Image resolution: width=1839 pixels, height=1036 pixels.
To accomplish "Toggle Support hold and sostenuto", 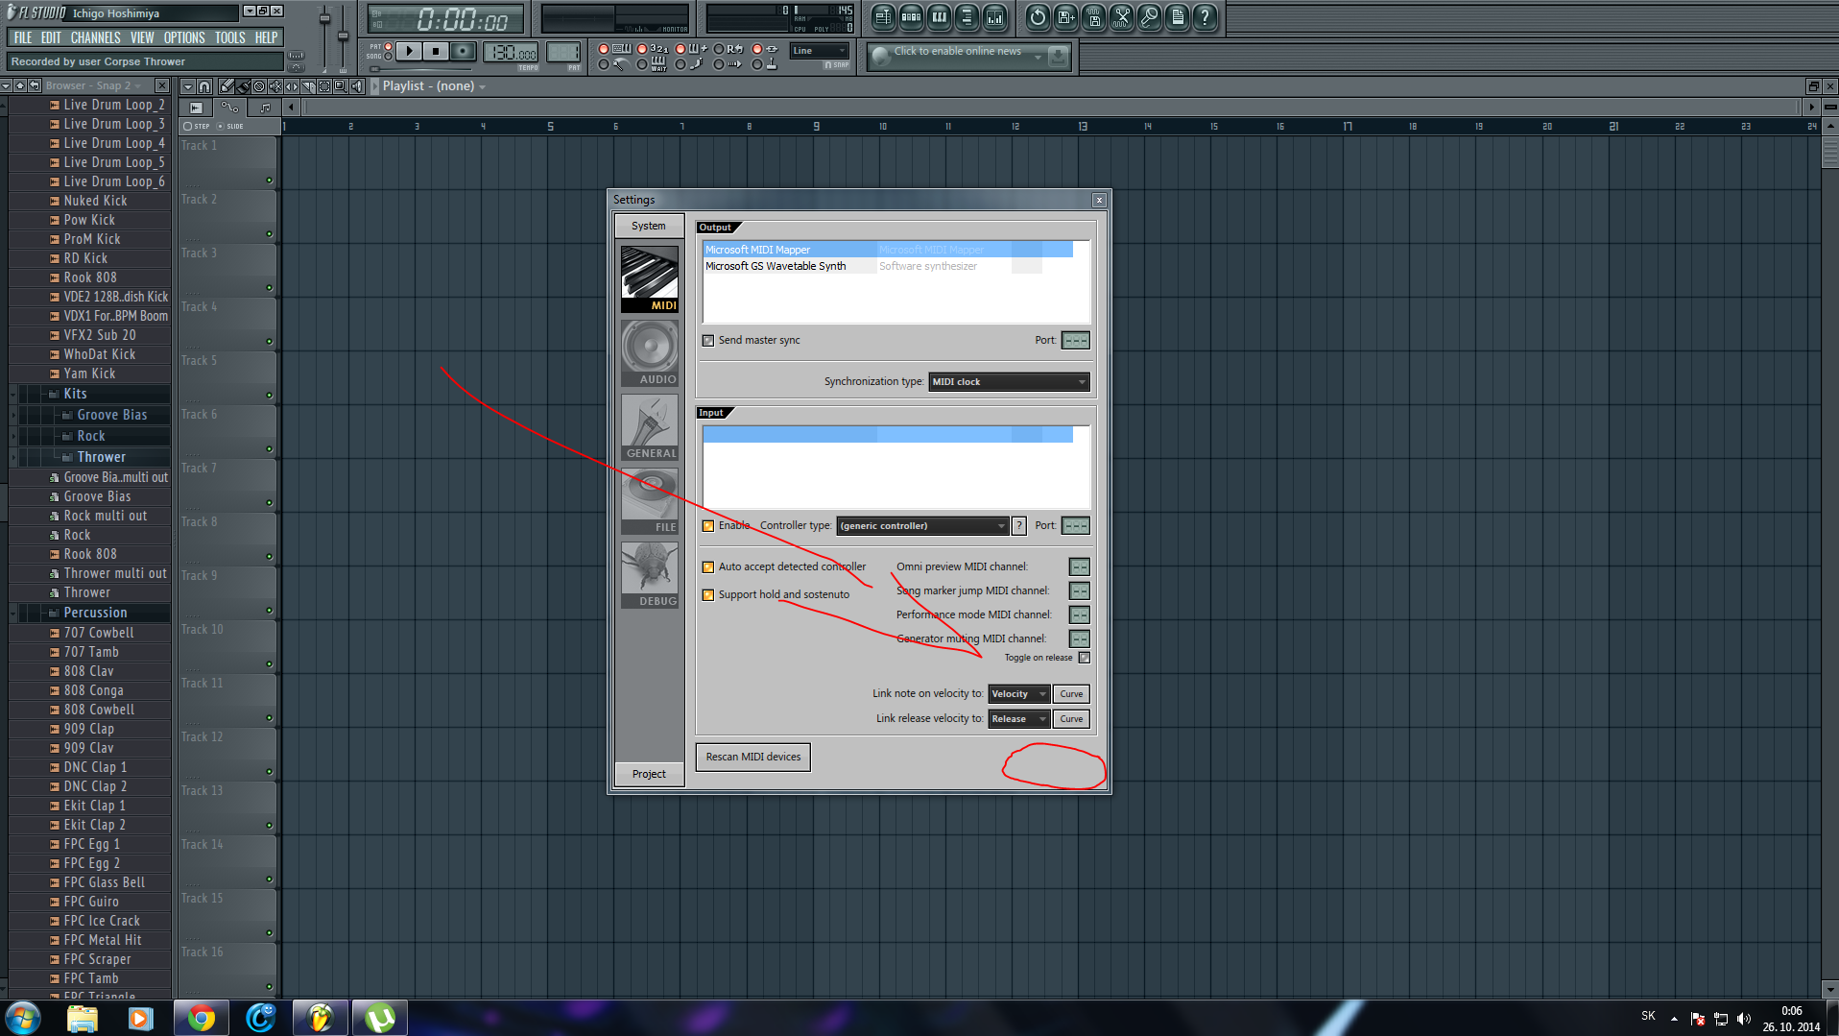I will [x=708, y=595].
